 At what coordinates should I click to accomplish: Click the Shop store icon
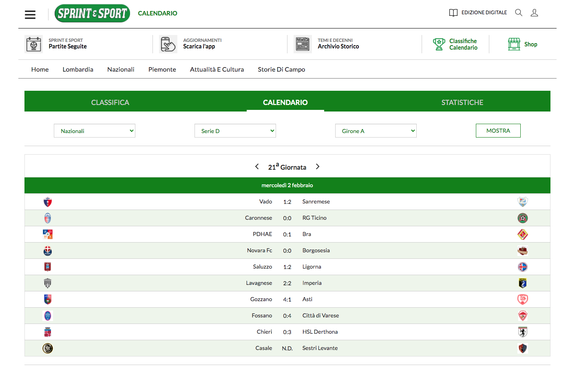pos(514,44)
